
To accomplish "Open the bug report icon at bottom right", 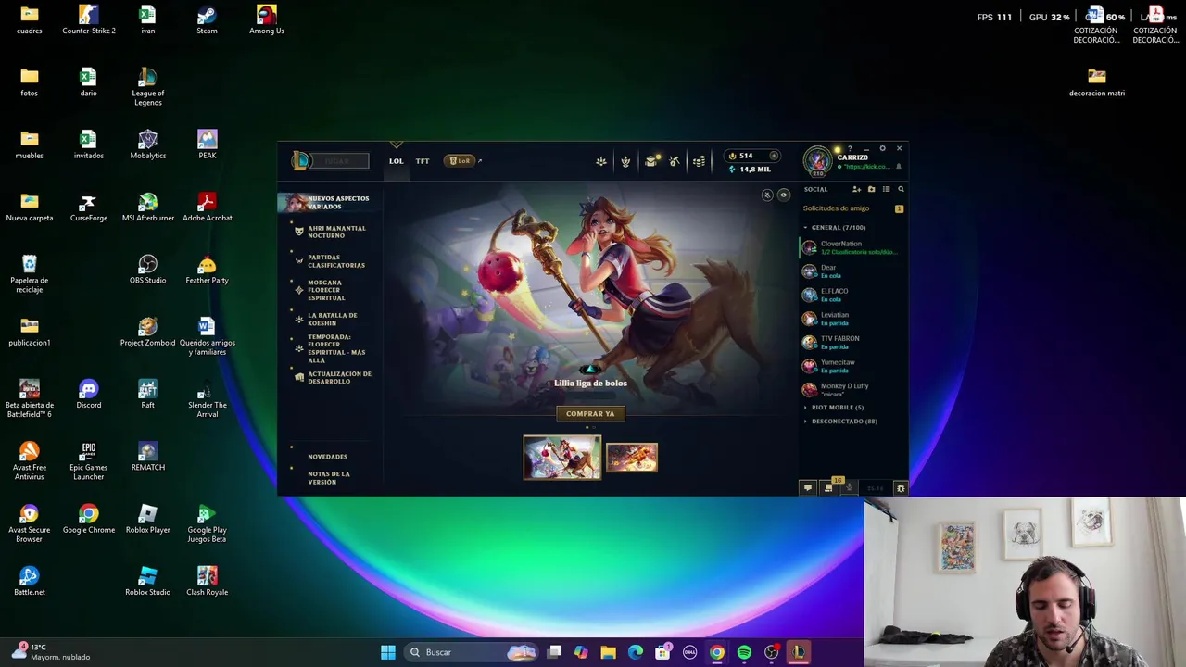I will click(901, 487).
